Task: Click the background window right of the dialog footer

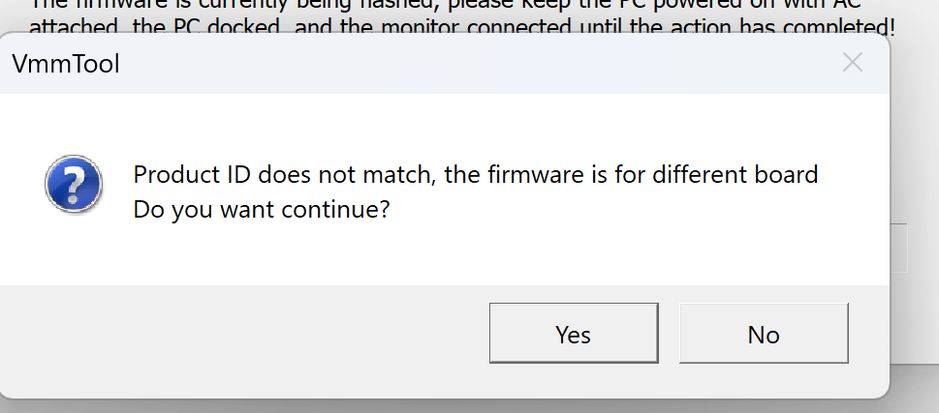Action: 914,329
